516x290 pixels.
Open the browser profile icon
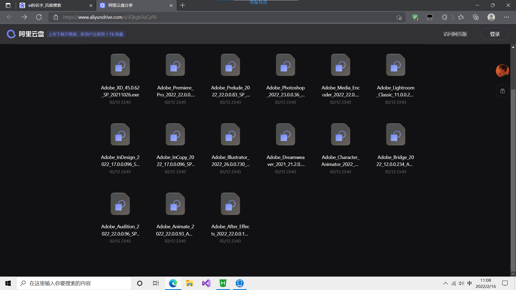coord(491,17)
